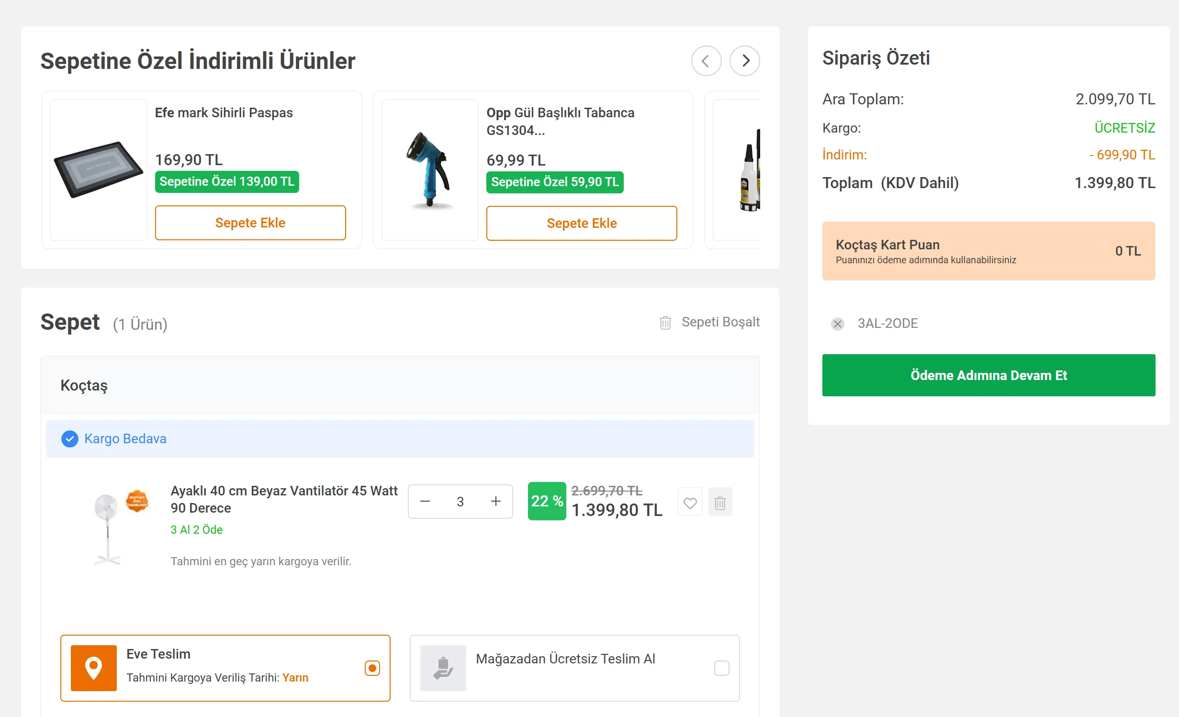Open Opp Gül Başlıklı Tabanca GS1304 title
This screenshot has width=1179, height=717.
(x=561, y=122)
